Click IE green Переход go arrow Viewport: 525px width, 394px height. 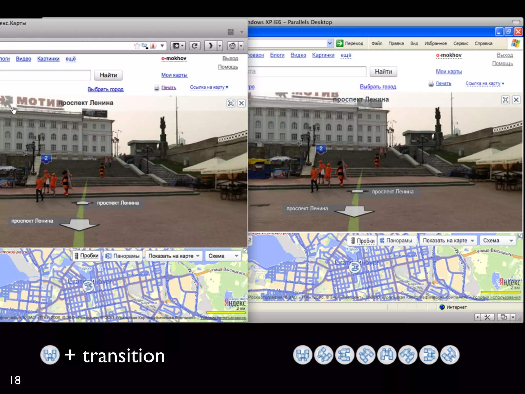click(x=340, y=43)
